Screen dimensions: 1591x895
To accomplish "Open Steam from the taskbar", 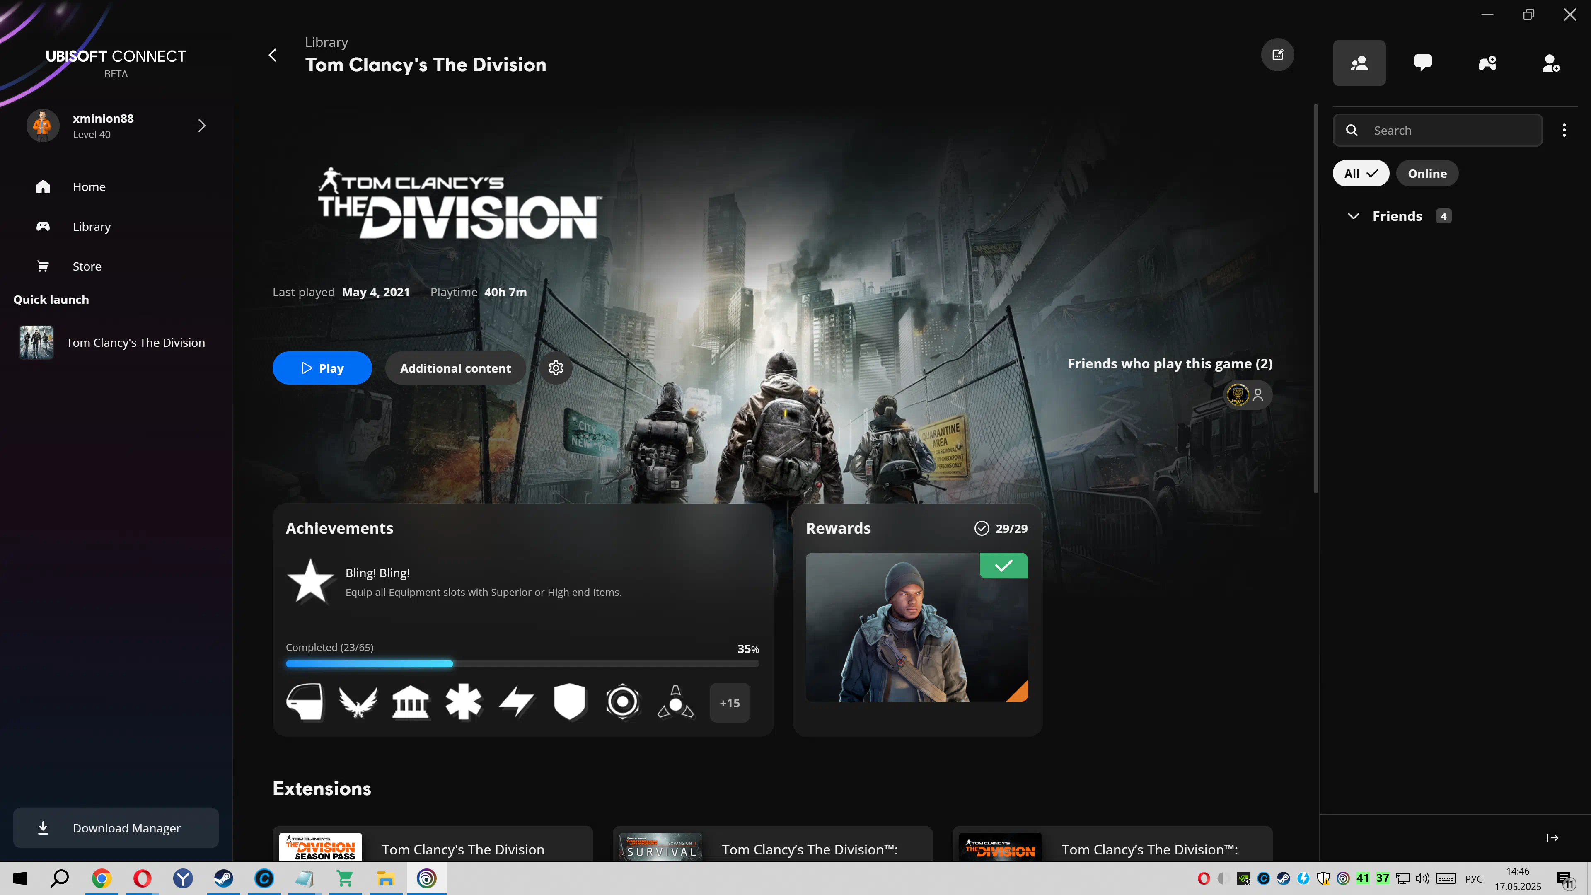I will [224, 878].
